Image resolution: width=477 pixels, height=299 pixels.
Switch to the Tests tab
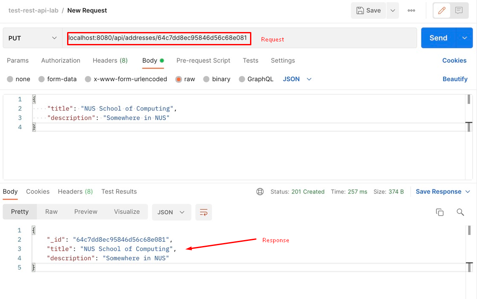(250, 61)
